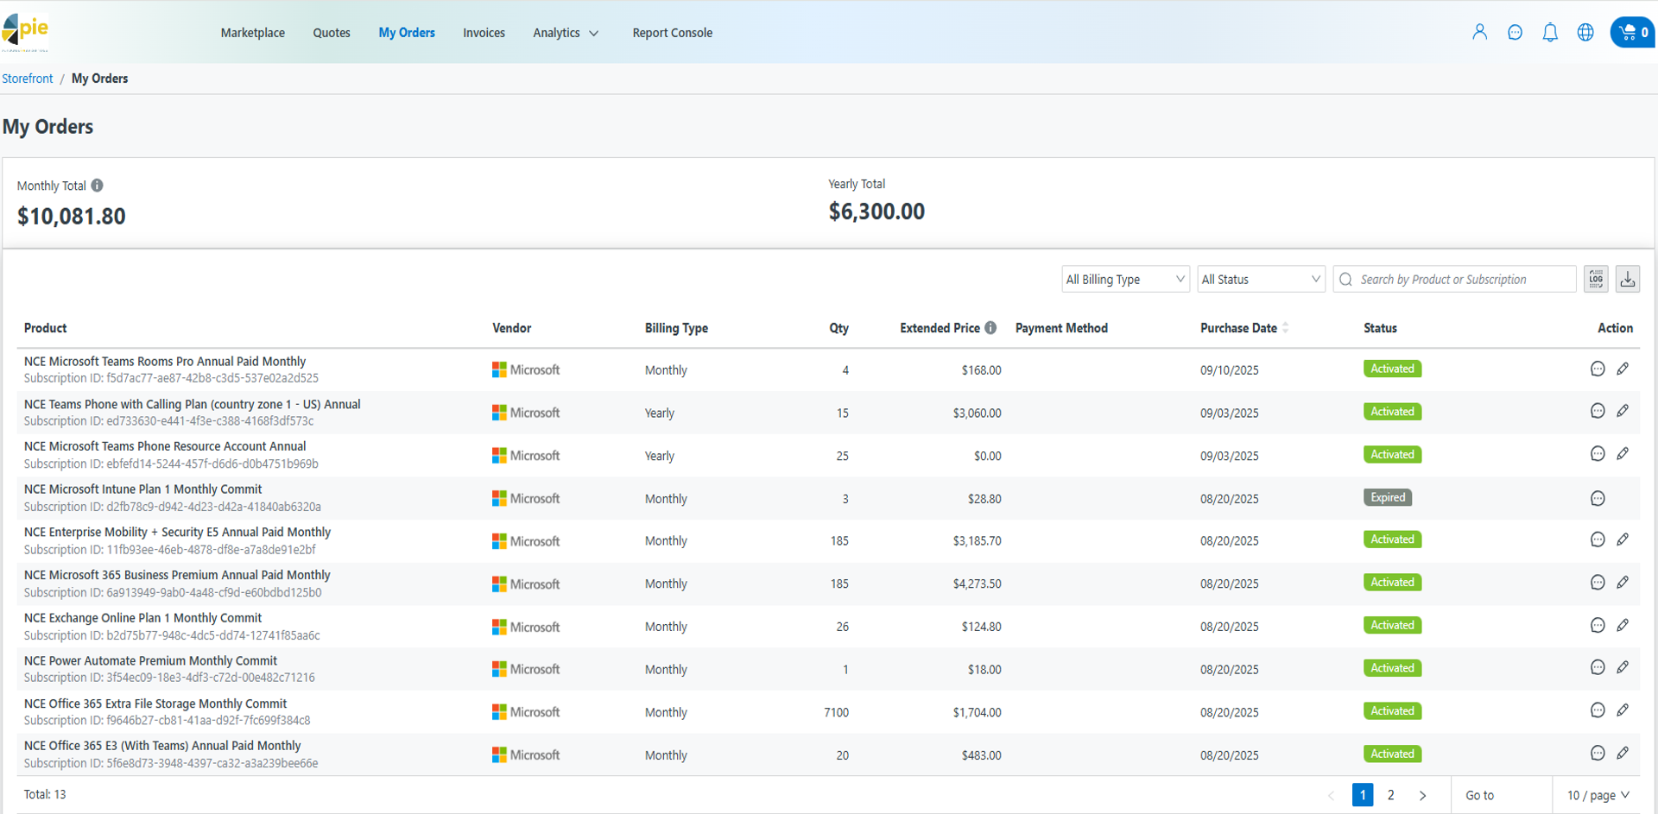This screenshot has width=1658, height=814.
Task: Open comments for Phone Resource Account order
Action: (1598, 455)
